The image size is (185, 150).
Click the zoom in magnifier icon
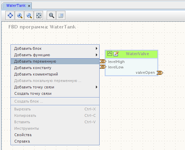[x=20, y=16]
